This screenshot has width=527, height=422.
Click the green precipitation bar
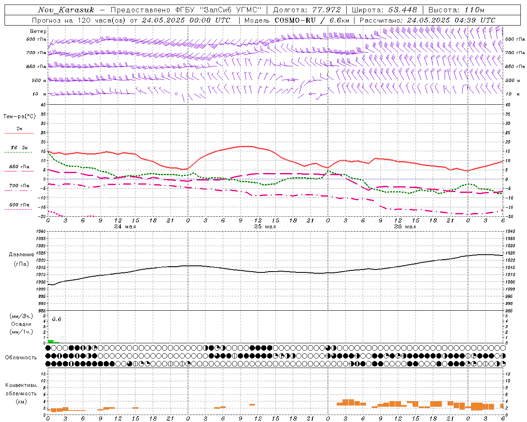[51, 341]
